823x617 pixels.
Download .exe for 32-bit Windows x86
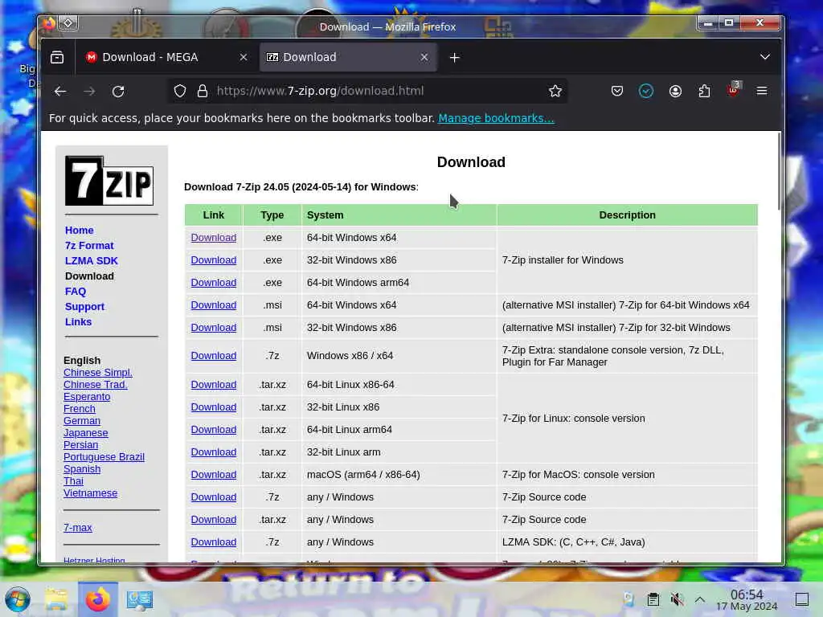(214, 260)
